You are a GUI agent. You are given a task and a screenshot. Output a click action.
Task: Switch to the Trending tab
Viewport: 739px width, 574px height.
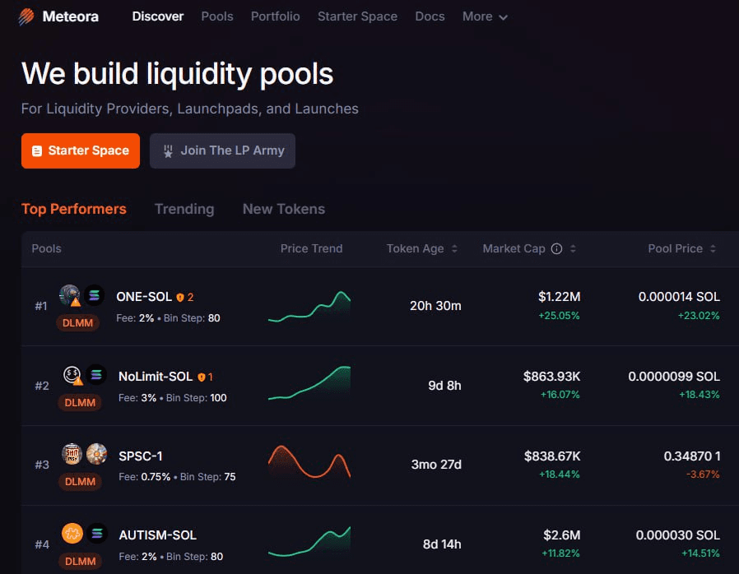pos(184,209)
